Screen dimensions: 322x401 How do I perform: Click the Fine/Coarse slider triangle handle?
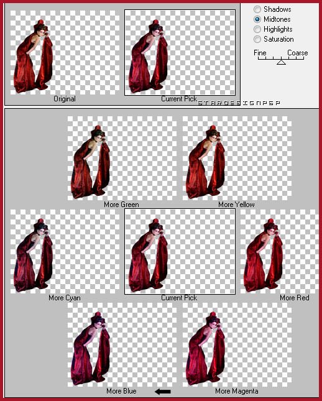[281, 62]
